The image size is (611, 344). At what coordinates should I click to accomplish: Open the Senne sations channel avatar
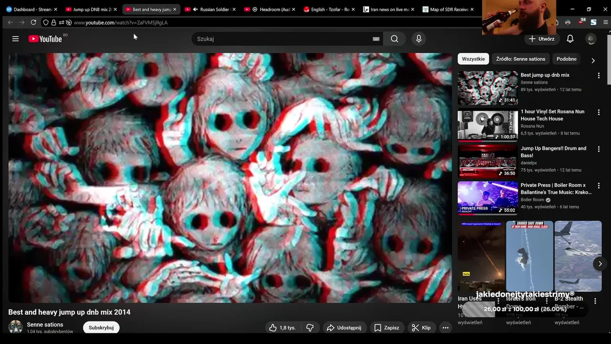tap(15, 327)
